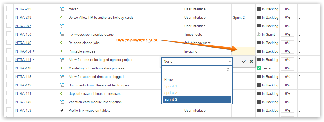
Task: Click story type icon for INTRA-146
Action: 62,43
